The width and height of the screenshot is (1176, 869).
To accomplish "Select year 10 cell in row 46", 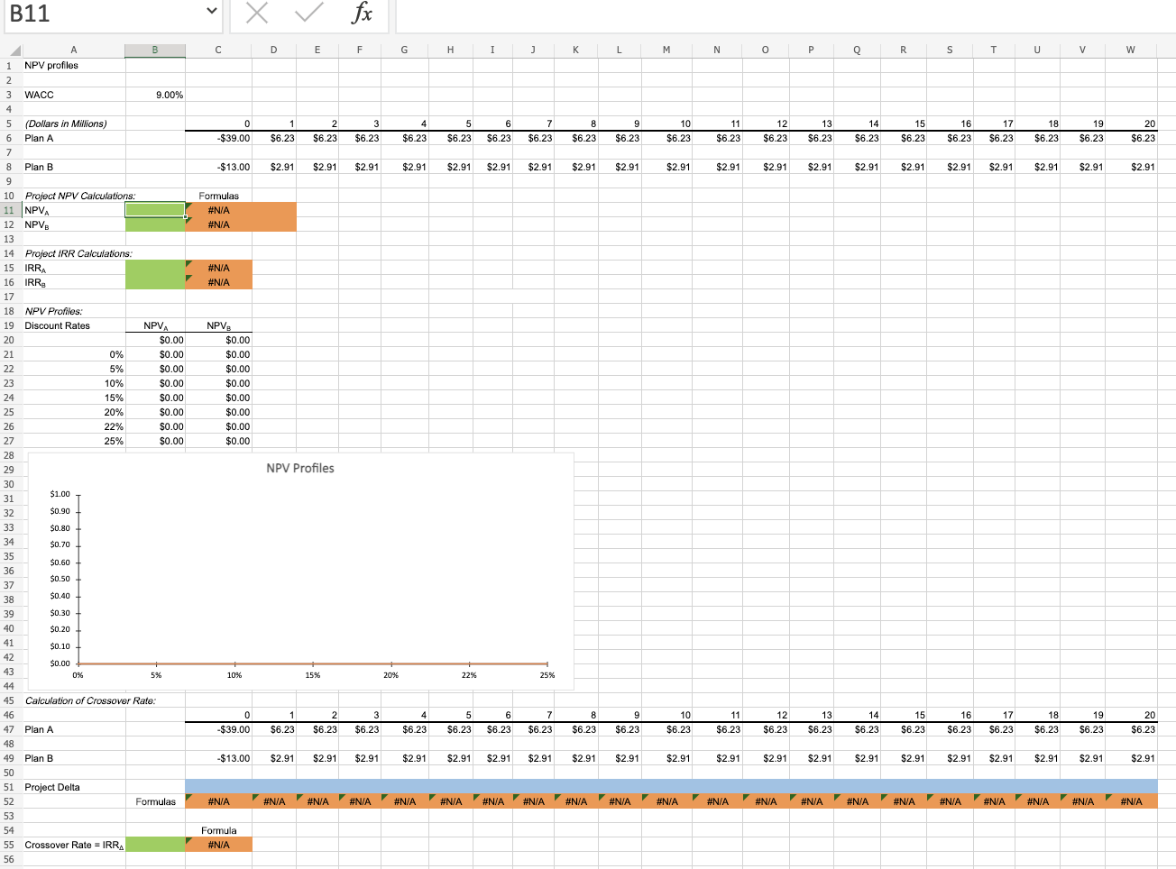I will [666, 715].
